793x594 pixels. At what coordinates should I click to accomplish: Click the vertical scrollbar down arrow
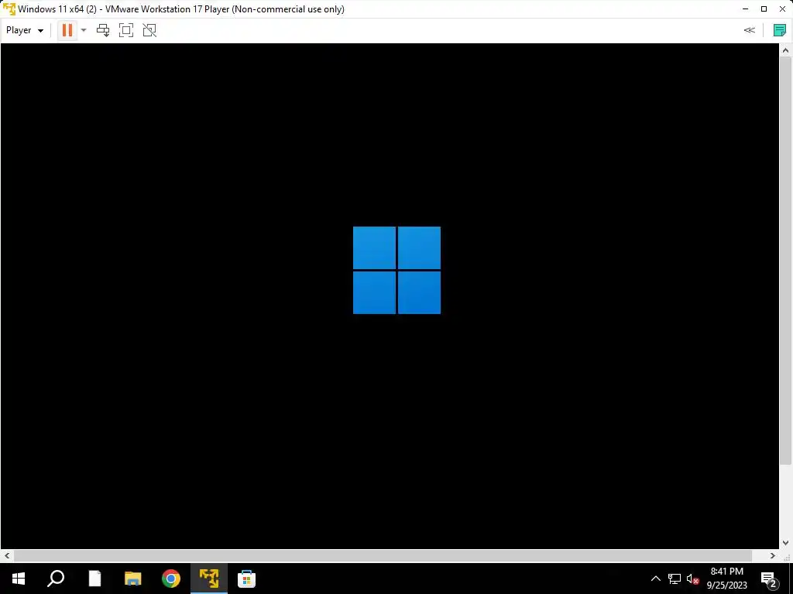pyautogui.click(x=785, y=543)
